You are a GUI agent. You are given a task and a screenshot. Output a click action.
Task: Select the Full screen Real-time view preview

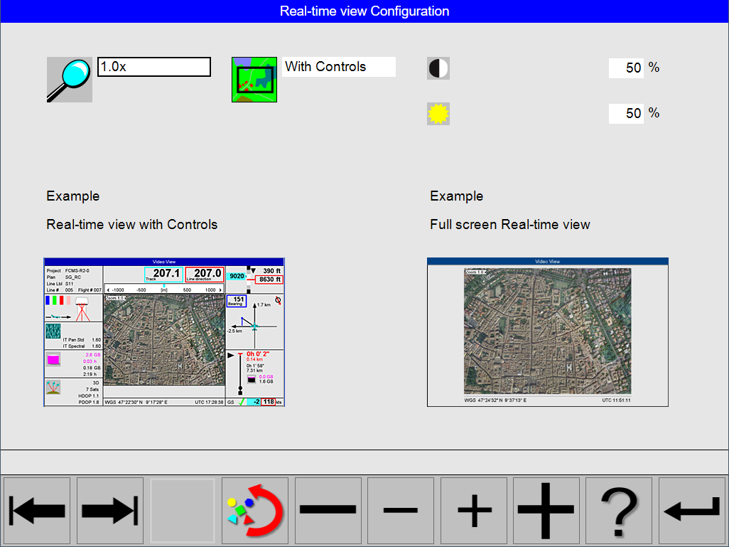[547, 331]
